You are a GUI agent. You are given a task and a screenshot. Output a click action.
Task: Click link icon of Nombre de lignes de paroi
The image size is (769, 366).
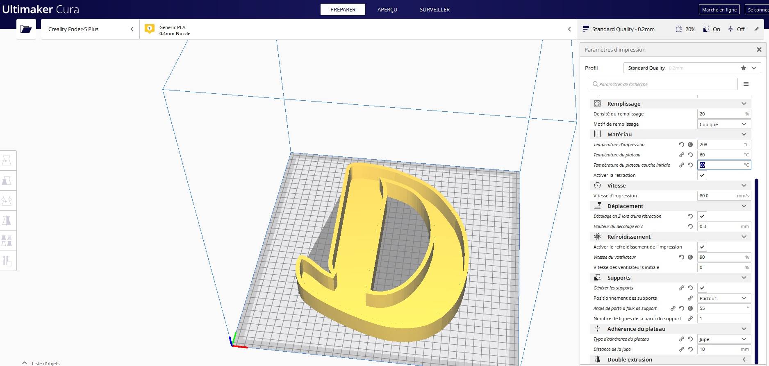coord(690,319)
